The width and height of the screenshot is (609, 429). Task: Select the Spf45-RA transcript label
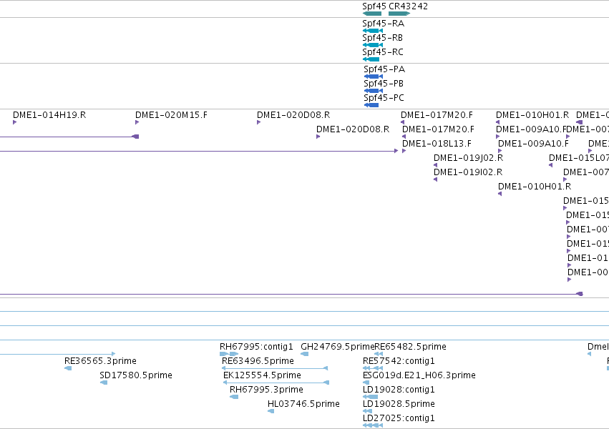coord(384,24)
